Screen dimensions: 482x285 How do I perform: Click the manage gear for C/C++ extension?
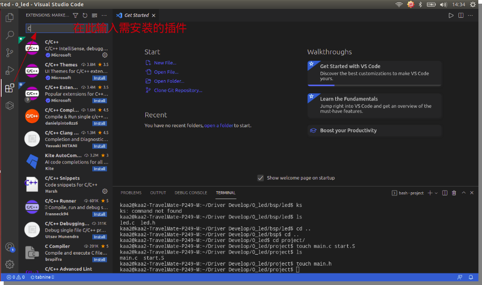[x=105, y=55]
